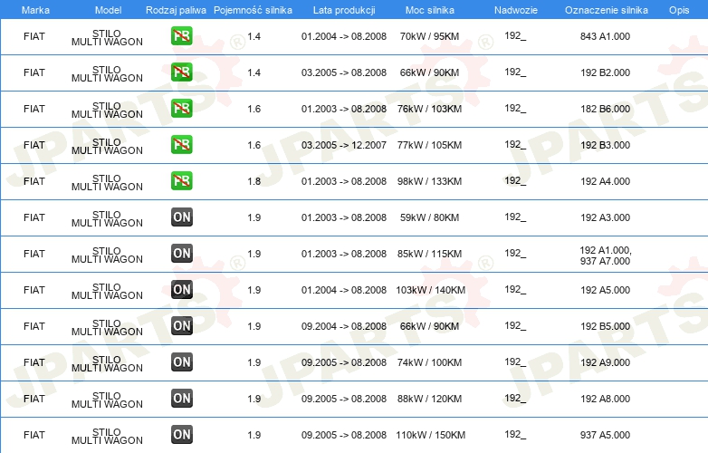Select the cell with 192 A1.000, 937 A7.000
This screenshot has height=453, width=708.
(606, 255)
